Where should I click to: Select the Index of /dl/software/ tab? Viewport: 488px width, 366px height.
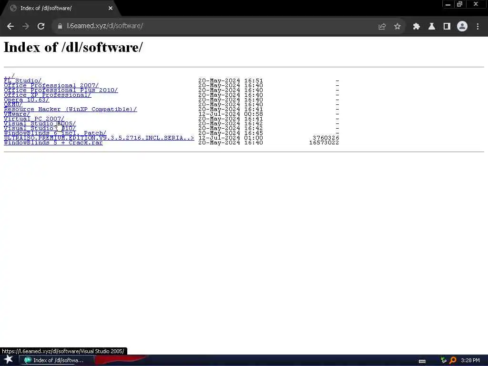tap(61, 9)
